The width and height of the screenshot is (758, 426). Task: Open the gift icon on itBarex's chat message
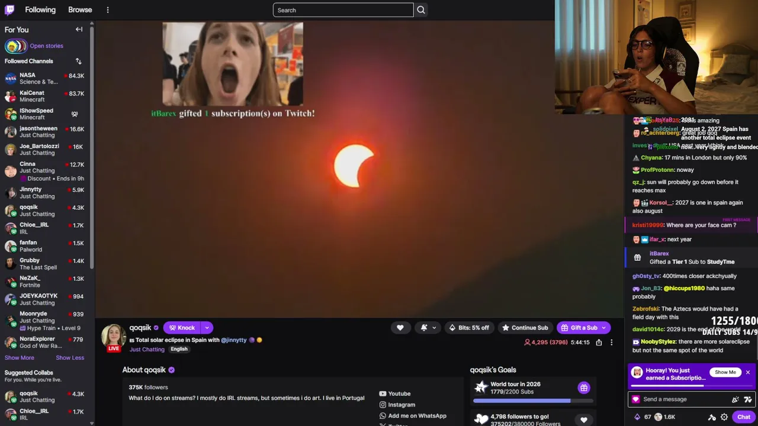pos(637,257)
